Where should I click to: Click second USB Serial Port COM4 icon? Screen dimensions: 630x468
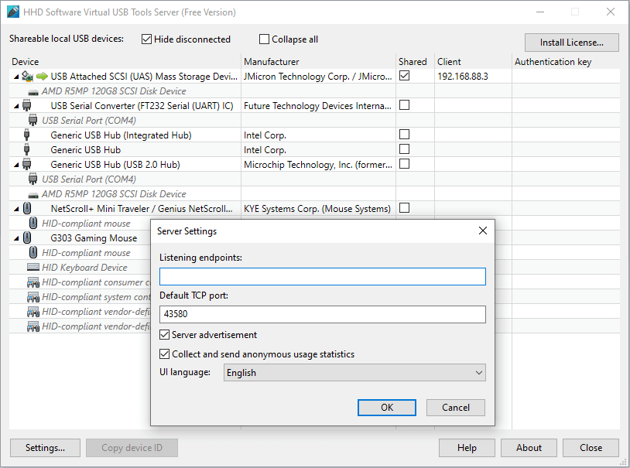33,179
